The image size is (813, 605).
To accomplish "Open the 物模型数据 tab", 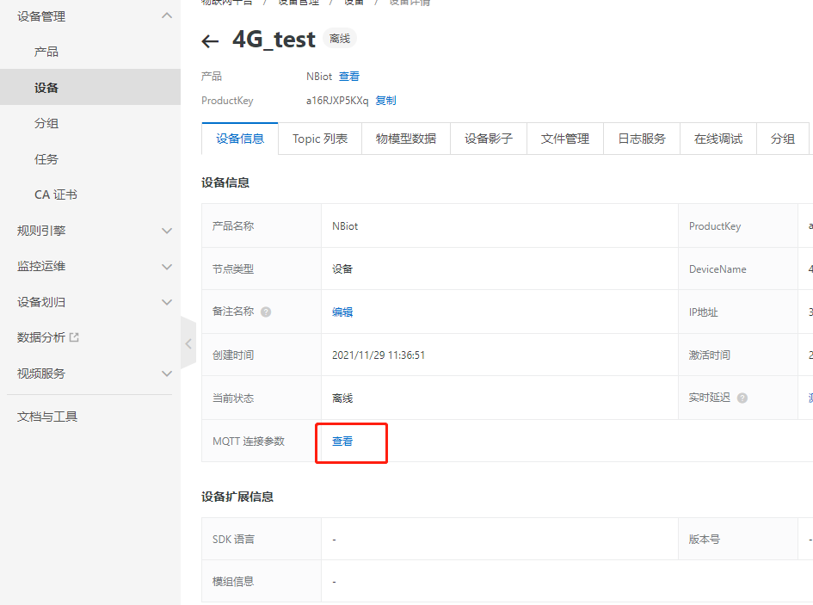I will (x=405, y=139).
